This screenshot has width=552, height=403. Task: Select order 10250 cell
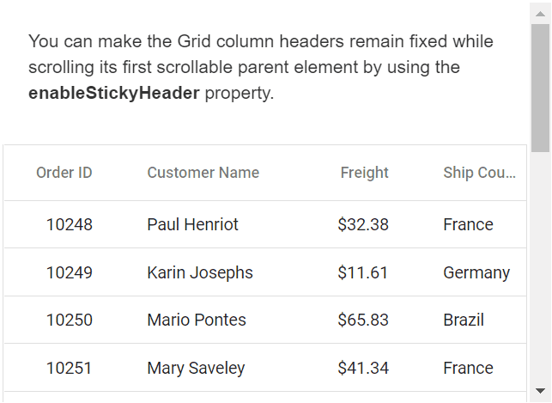pyautogui.click(x=69, y=320)
